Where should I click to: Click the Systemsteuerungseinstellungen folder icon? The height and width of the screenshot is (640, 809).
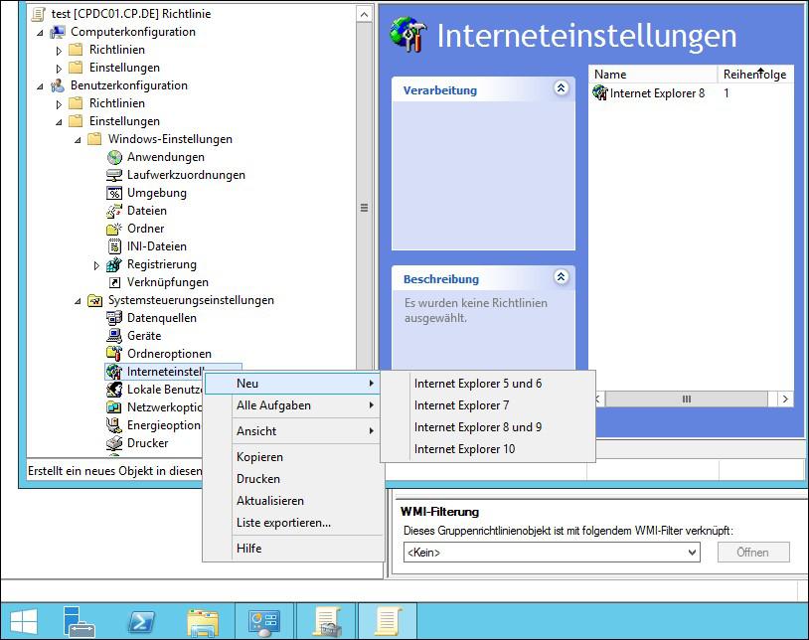point(95,300)
